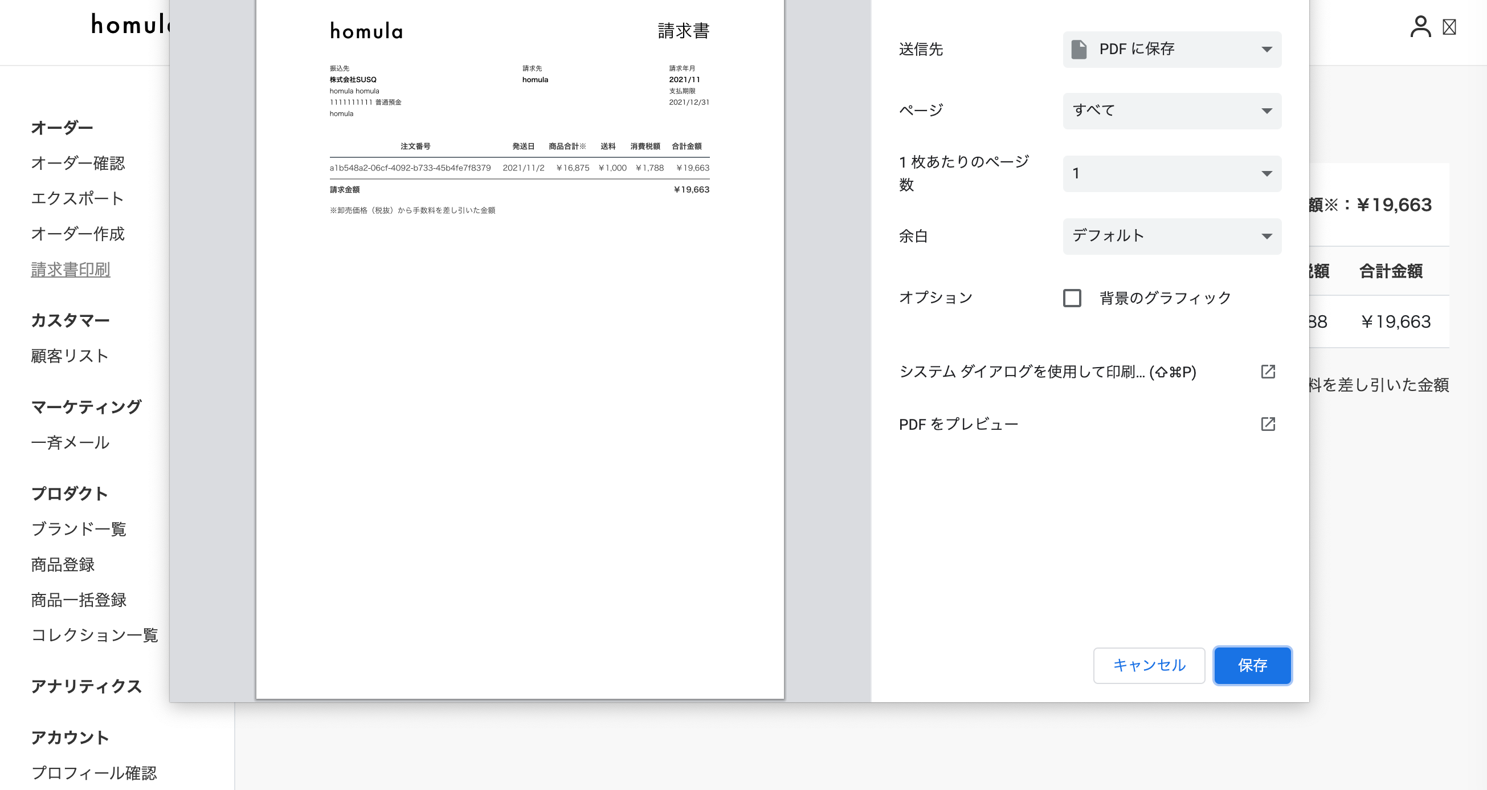Open オーダー確認 in sidebar
1487x790 pixels.
pos(78,164)
